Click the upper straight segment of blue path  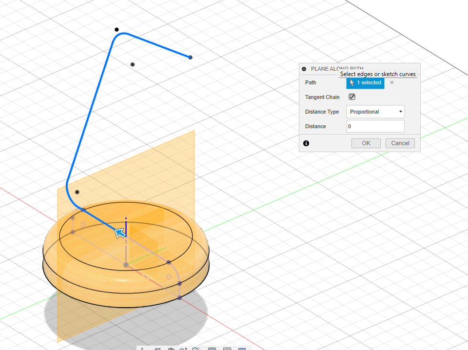(x=156, y=45)
